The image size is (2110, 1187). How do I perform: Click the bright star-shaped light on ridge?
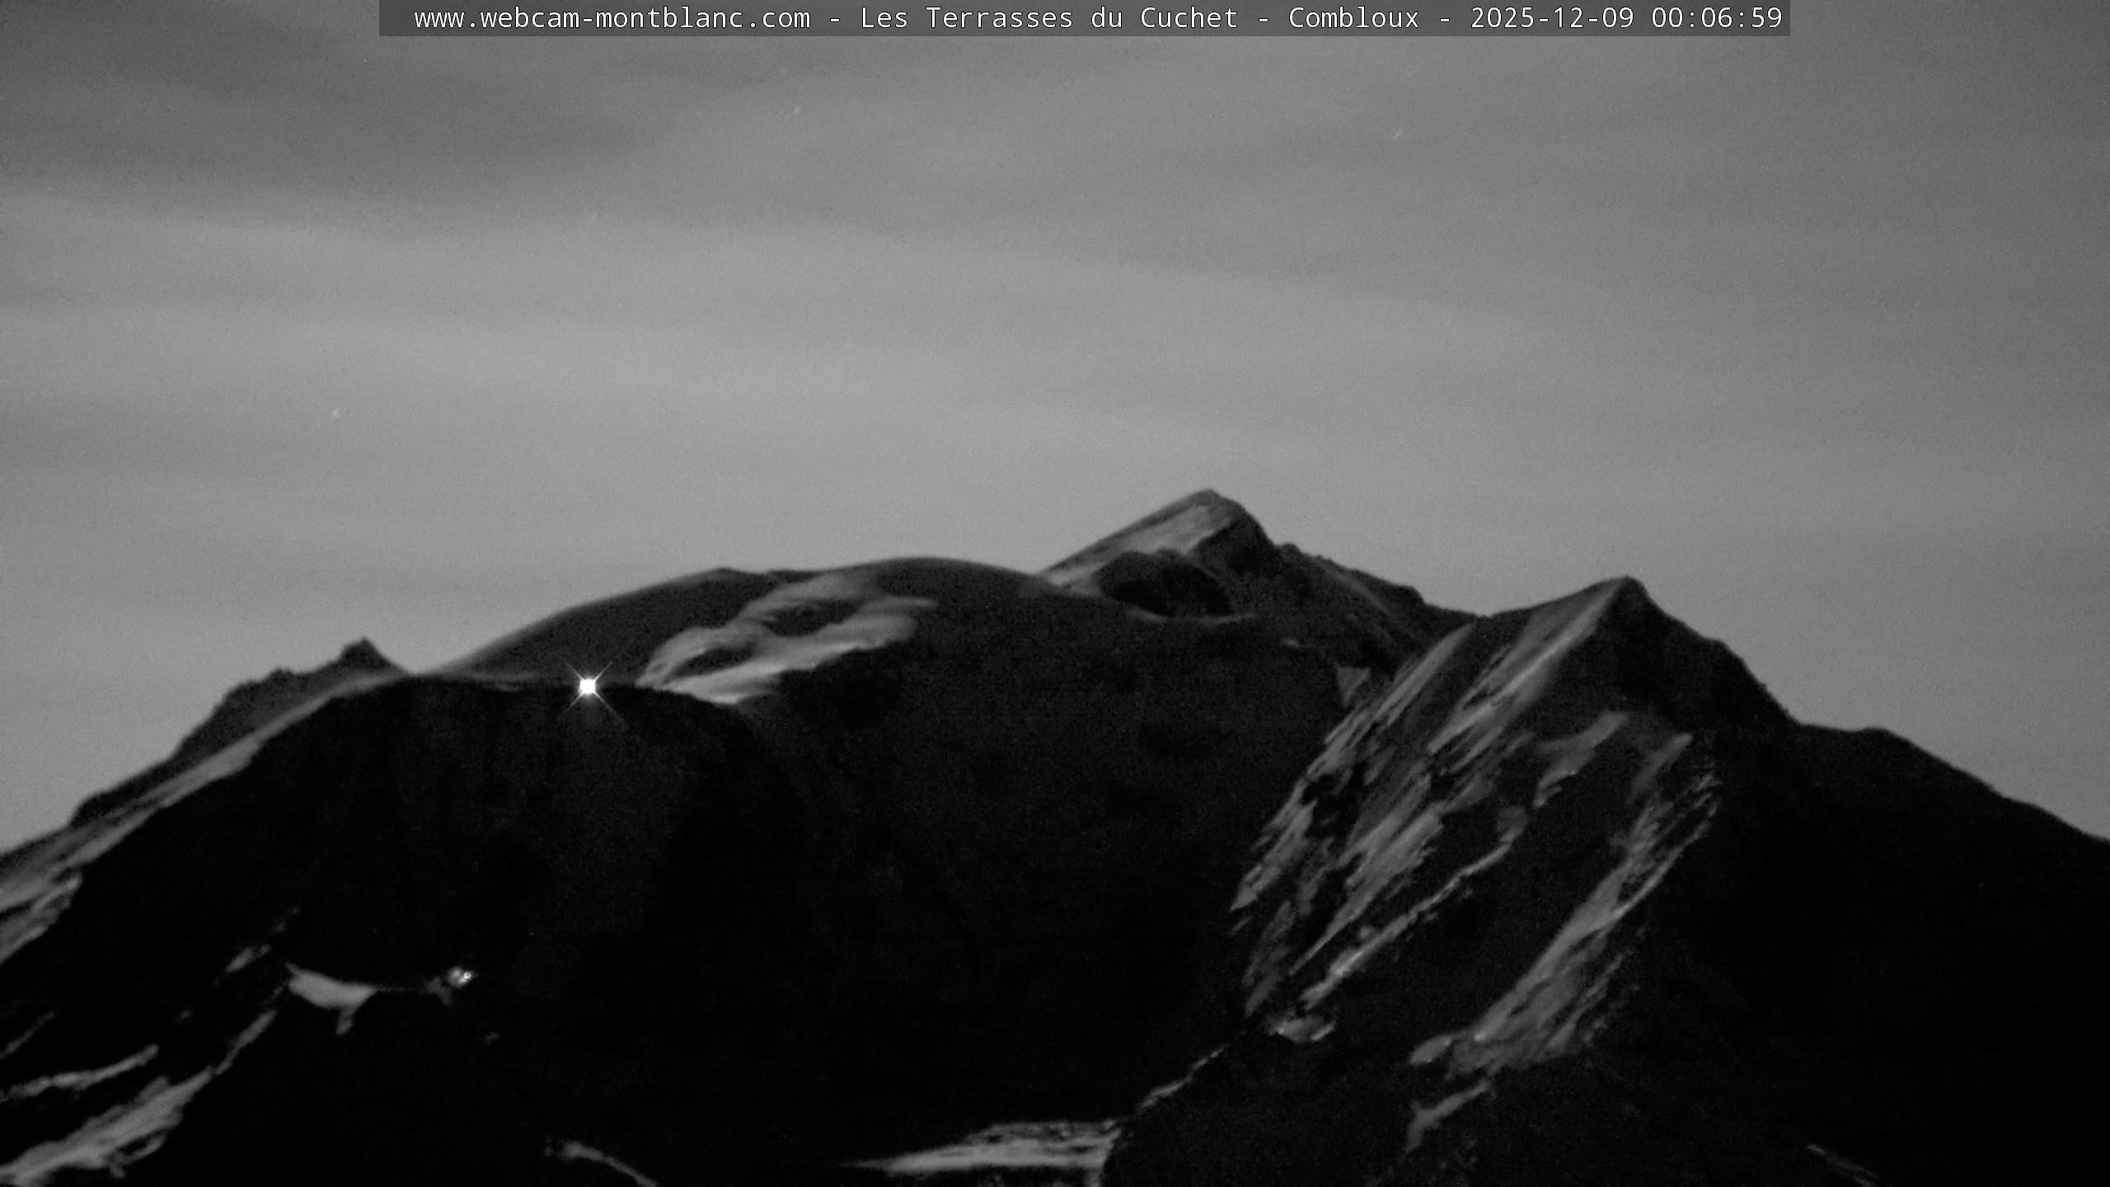pyautogui.click(x=588, y=686)
